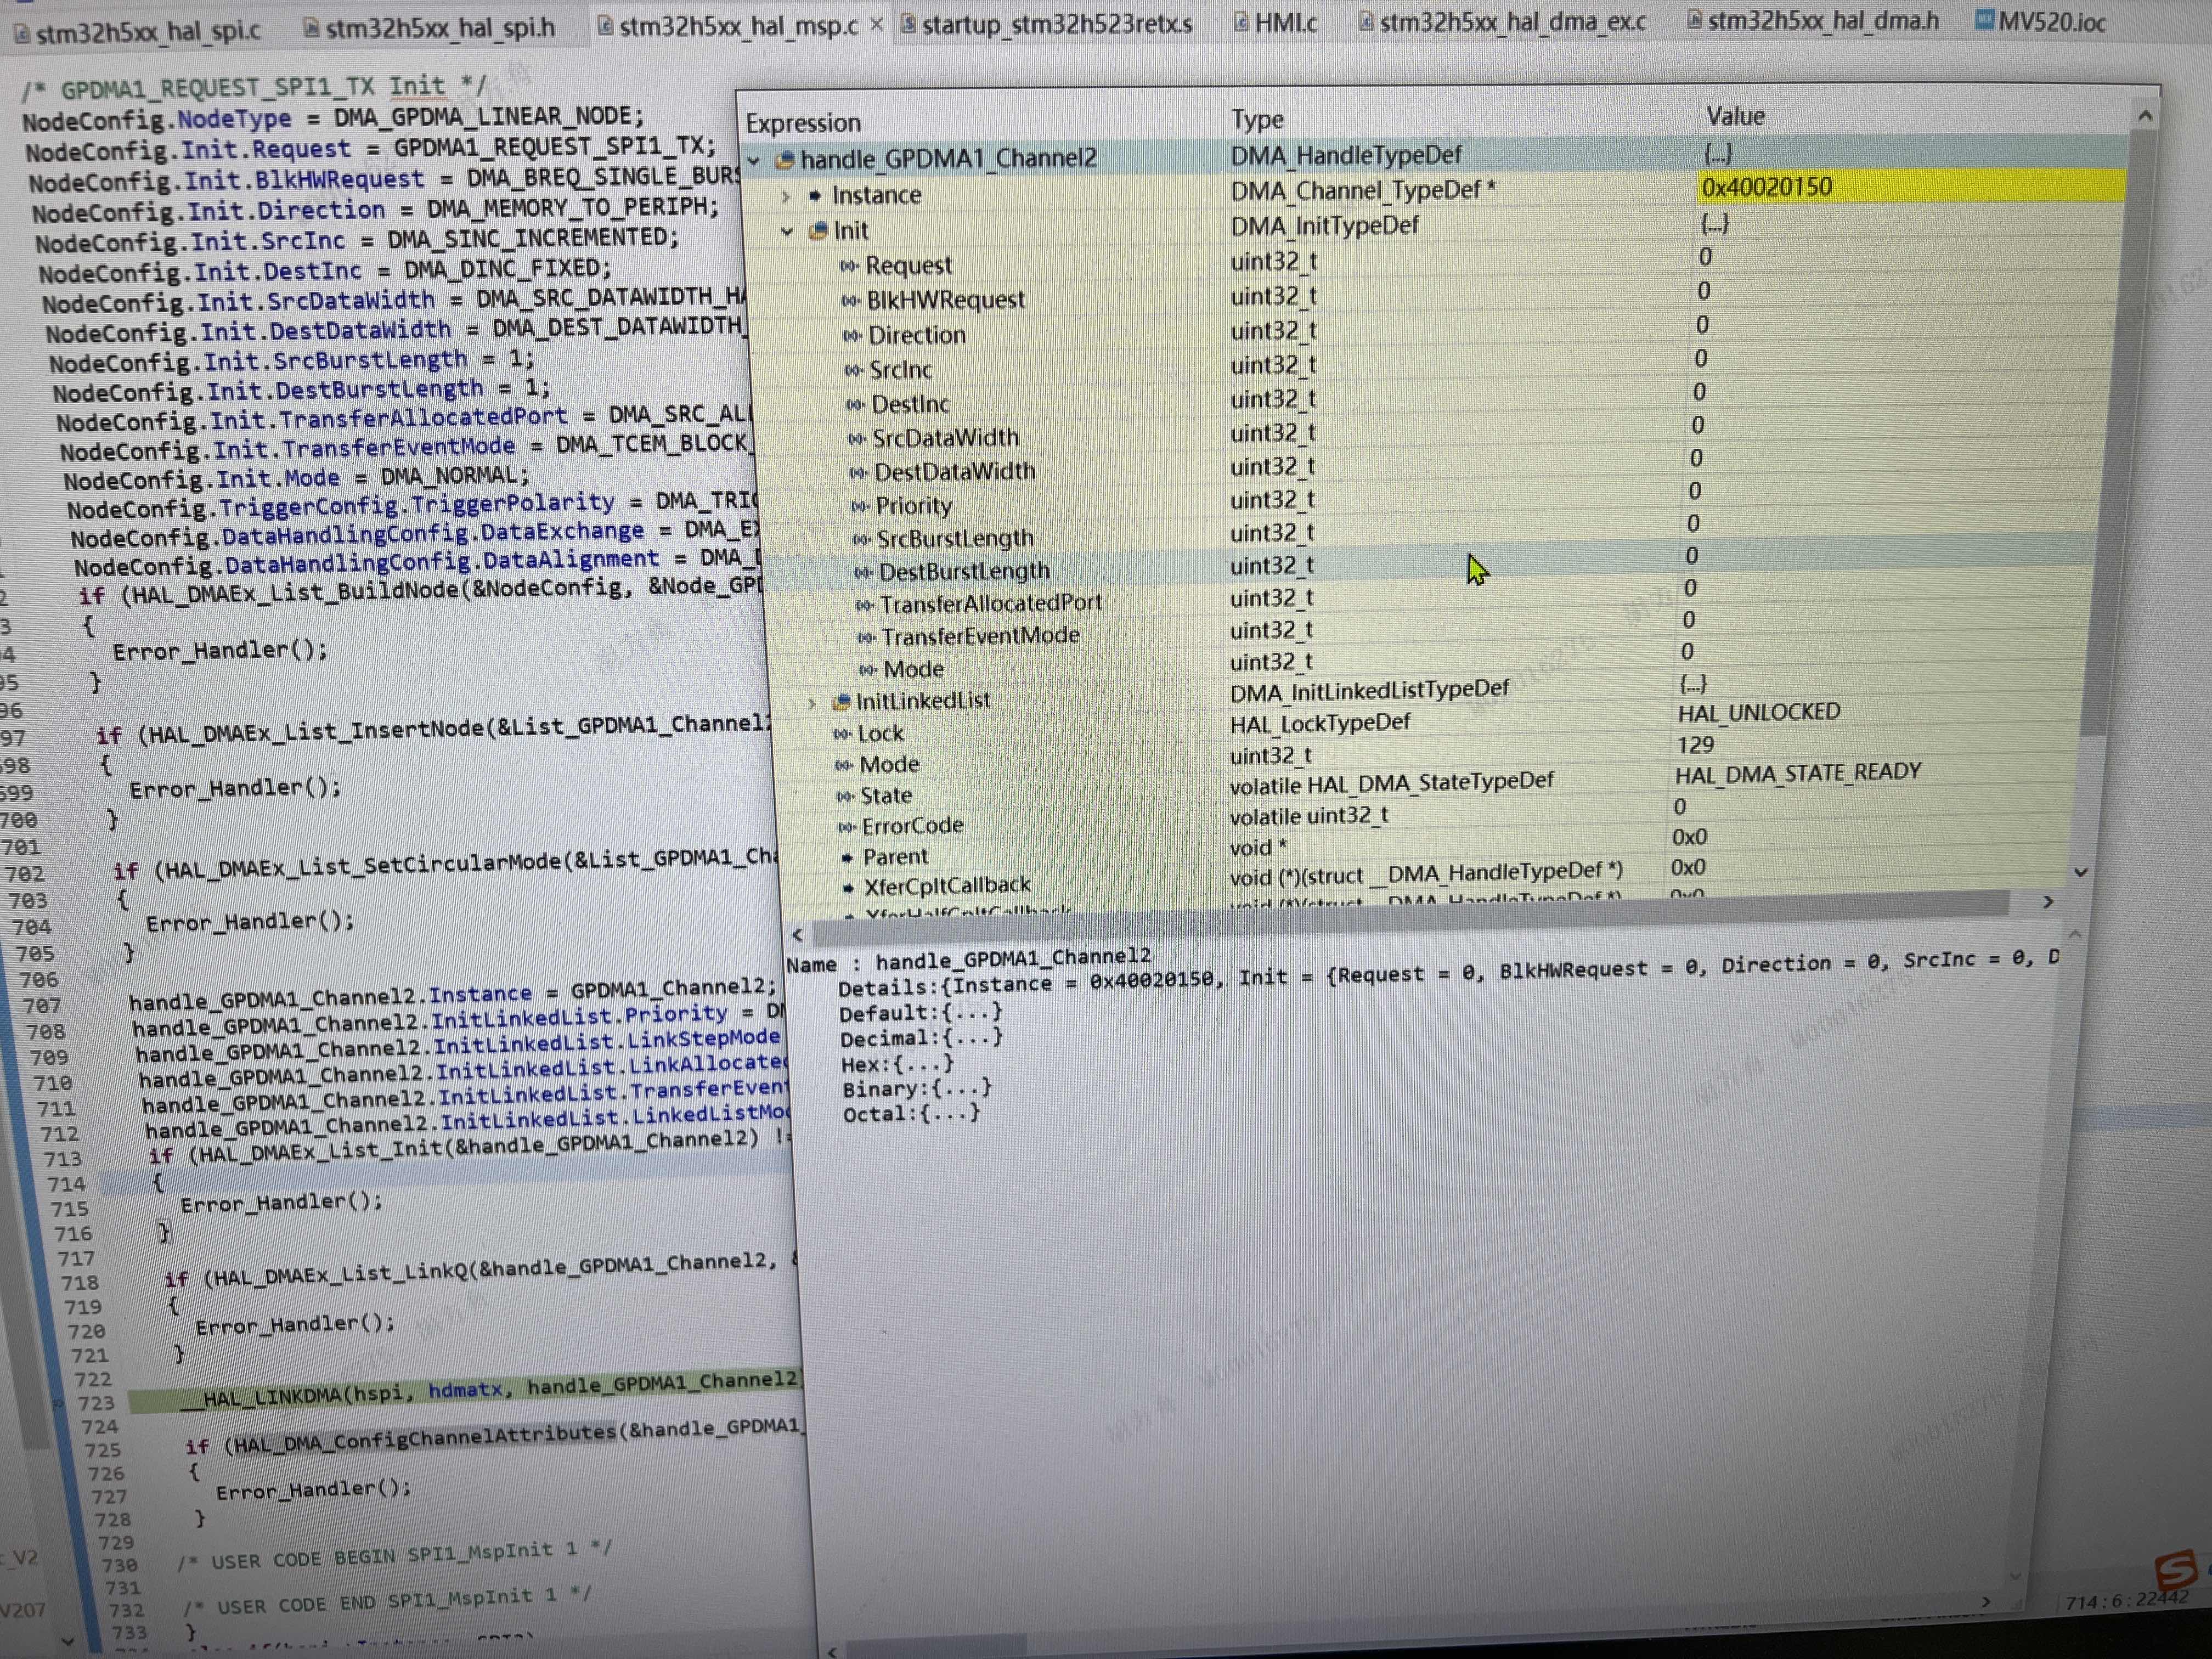This screenshot has width=2212, height=1659.
Task: Select the Request field icon
Action: click(849, 267)
